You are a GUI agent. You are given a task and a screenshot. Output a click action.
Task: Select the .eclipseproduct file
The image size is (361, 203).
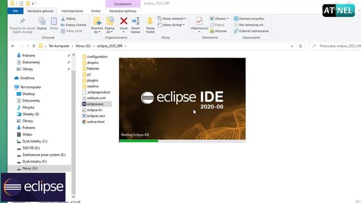[98, 92]
